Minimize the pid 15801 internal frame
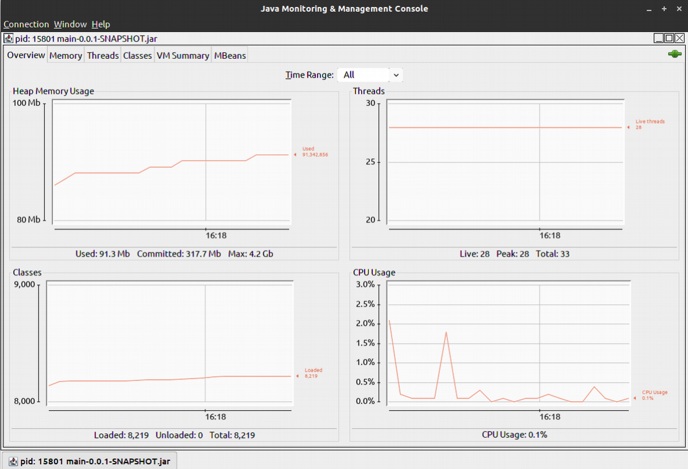Viewport: 688px width, 469px height. point(658,38)
